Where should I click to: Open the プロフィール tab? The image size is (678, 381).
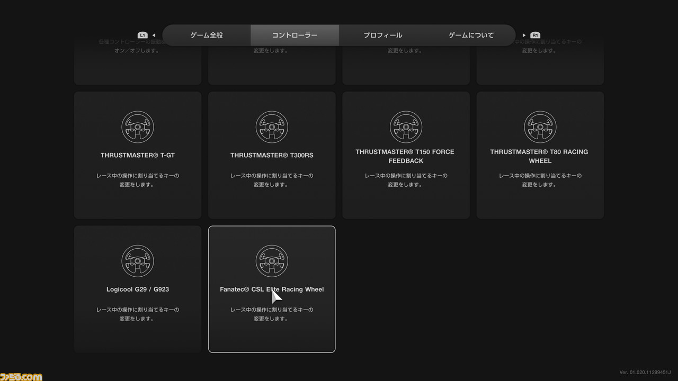click(x=383, y=35)
